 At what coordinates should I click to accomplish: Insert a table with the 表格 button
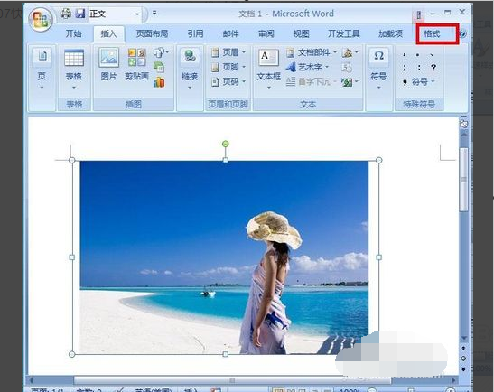click(74, 70)
